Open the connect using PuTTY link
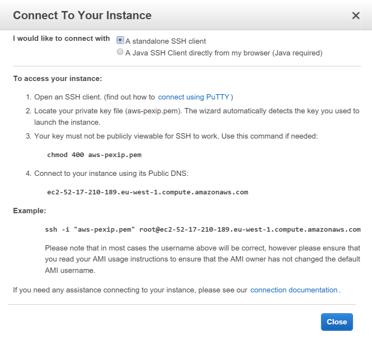Image resolution: width=372 pixels, height=339 pixels. [194, 97]
